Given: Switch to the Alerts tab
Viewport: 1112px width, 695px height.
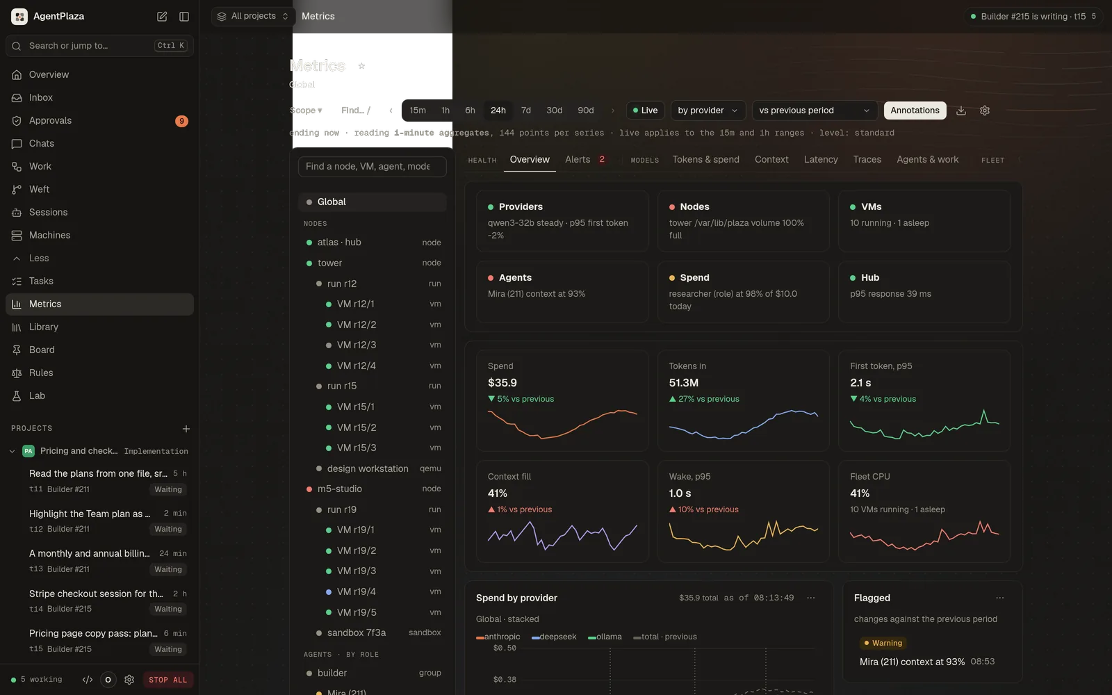Looking at the screenshot, I should [x=585, y=159].
